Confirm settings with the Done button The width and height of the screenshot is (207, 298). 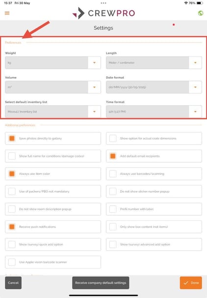[x=191, y=283]
